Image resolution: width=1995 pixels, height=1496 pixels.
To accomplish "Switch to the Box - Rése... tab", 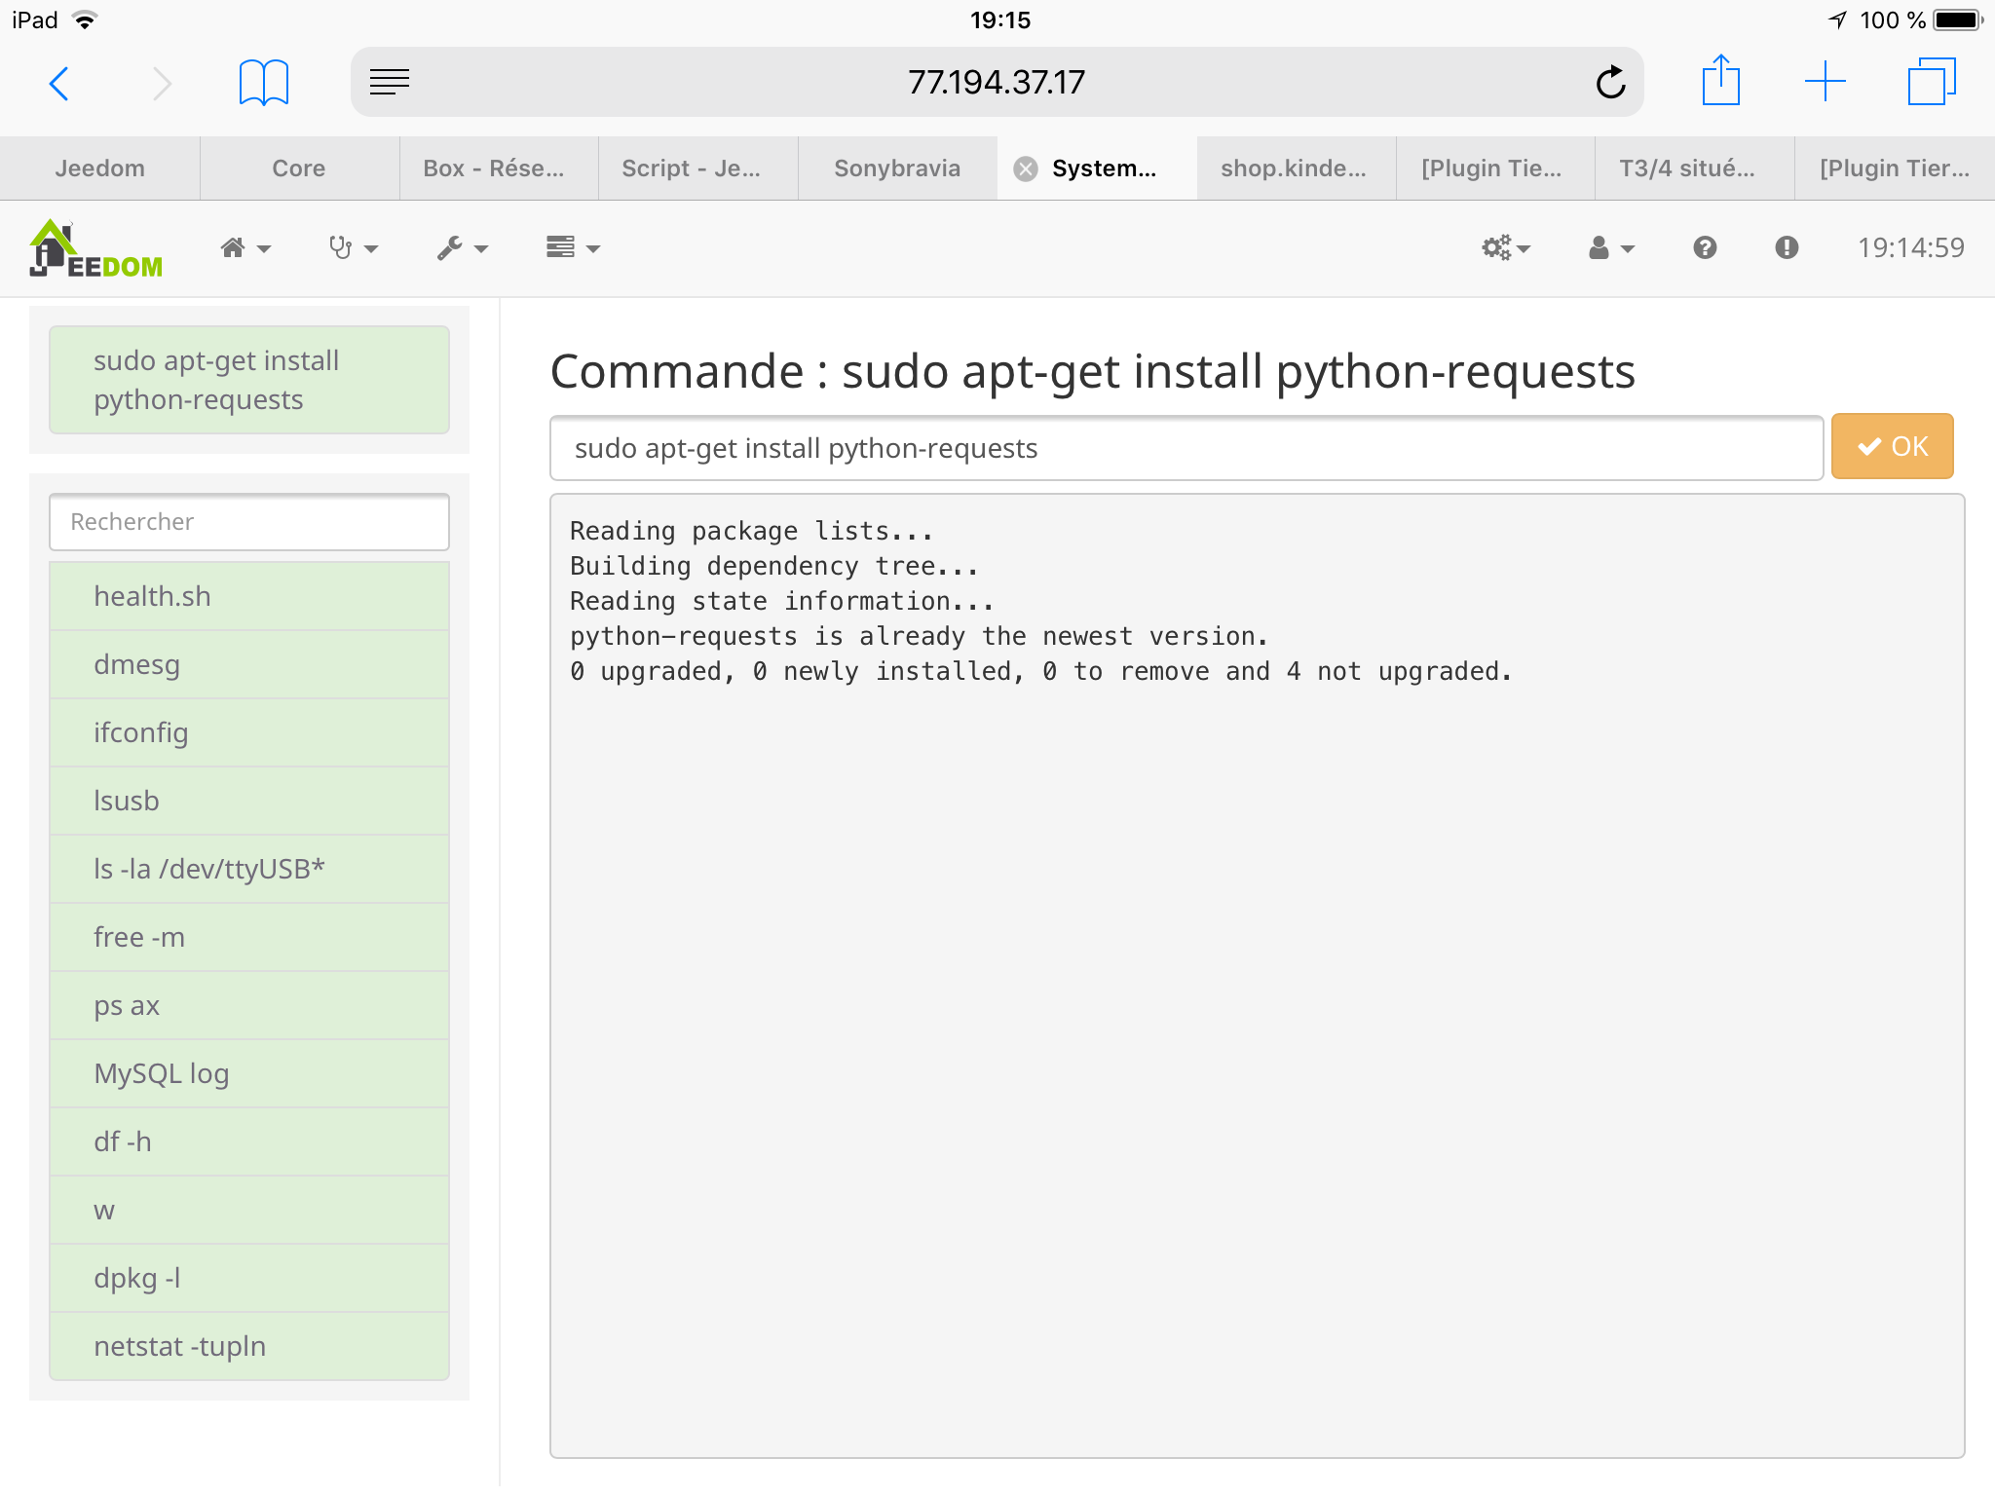I will 499,168.
